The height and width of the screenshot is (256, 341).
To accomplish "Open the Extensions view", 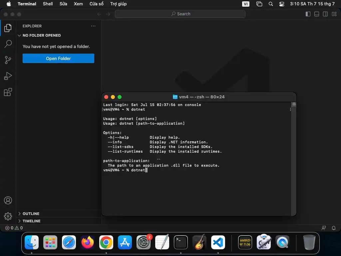I will (x=8, y=92).
